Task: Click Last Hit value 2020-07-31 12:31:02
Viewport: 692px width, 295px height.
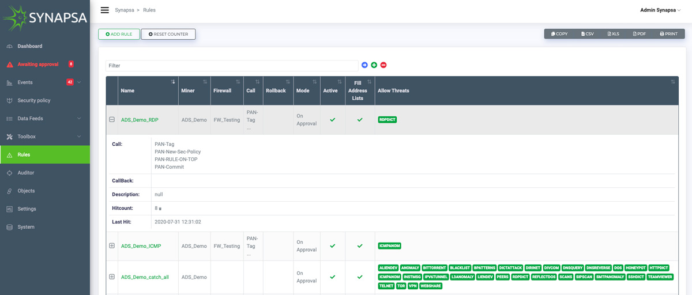Action: coord(178,222)
